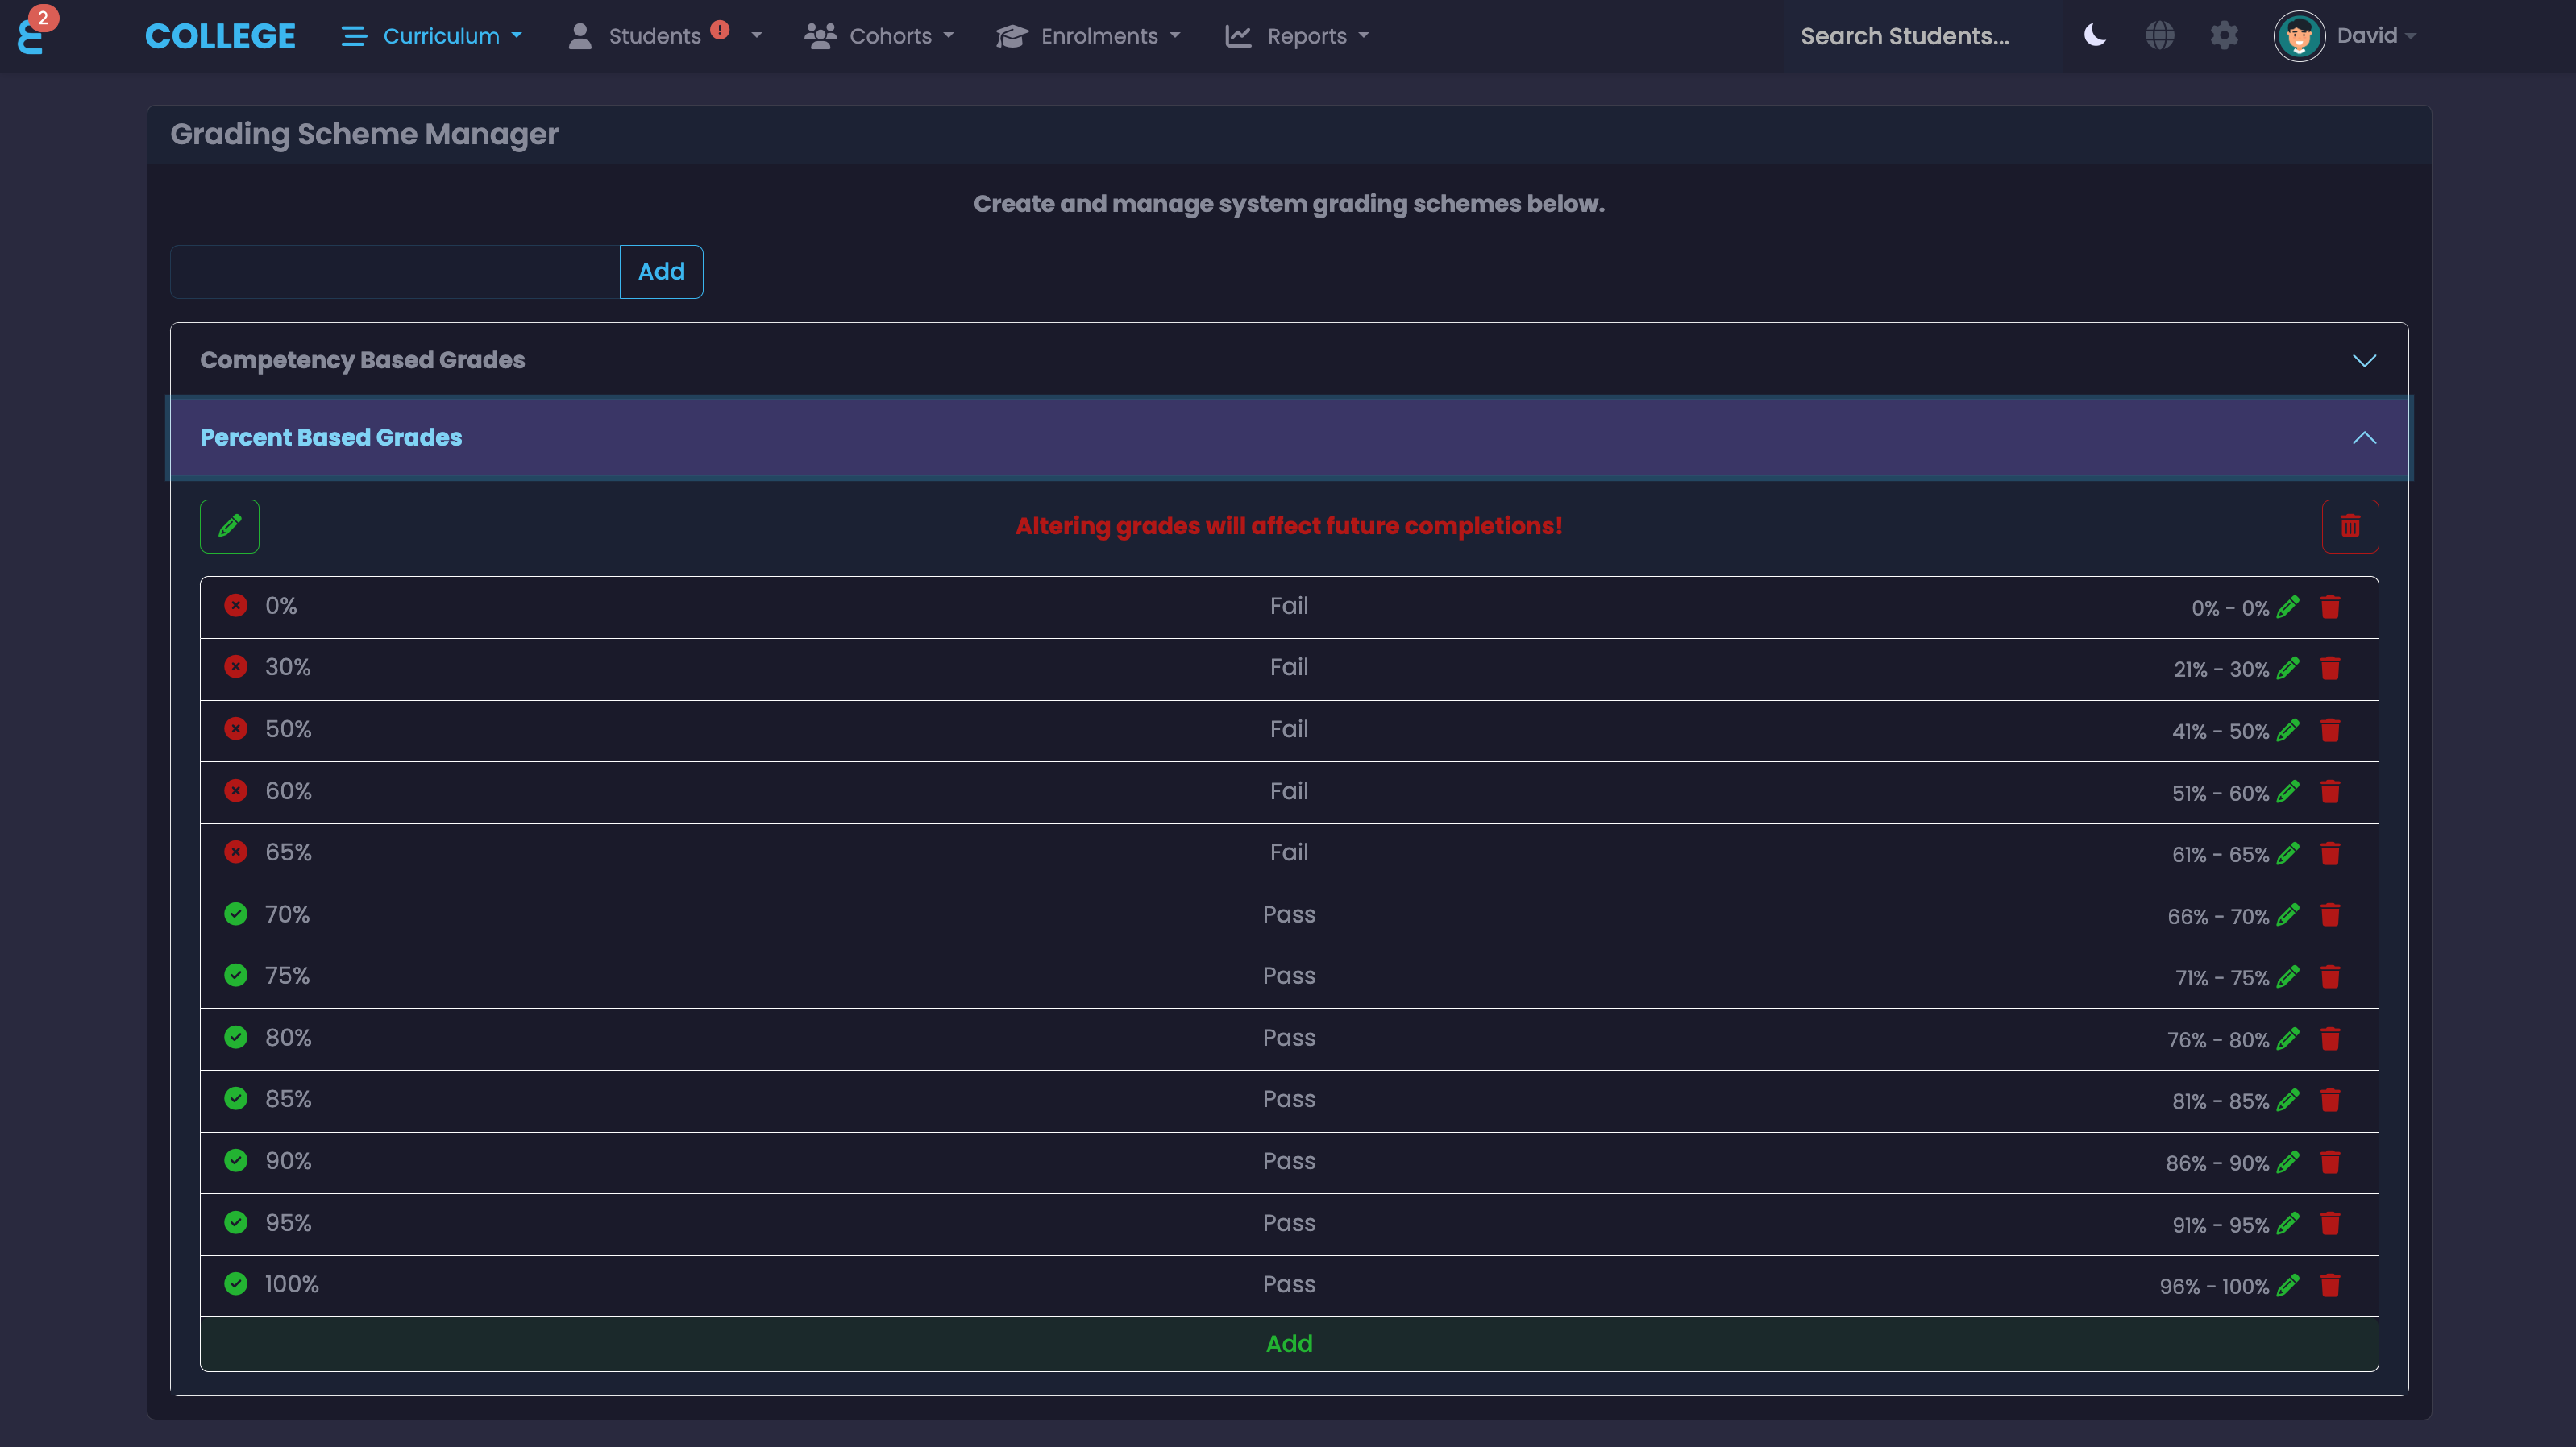This screenshot has height=1447, width=2576.
Task: Toggle dark mode moon icon
Action: 2095,36
